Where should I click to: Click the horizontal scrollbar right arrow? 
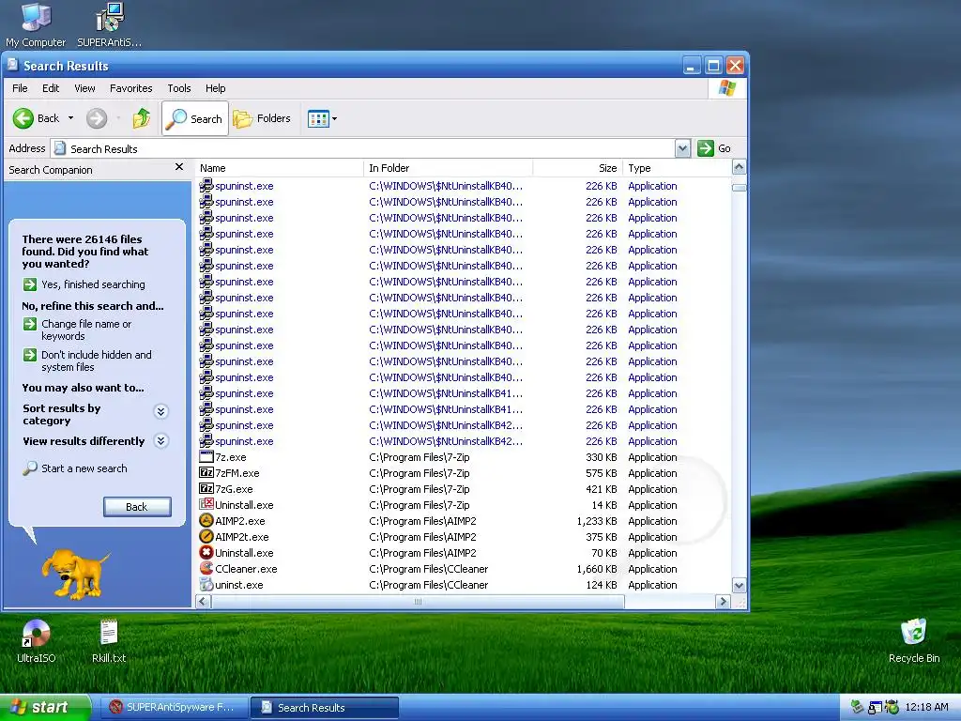pos(724,602)
